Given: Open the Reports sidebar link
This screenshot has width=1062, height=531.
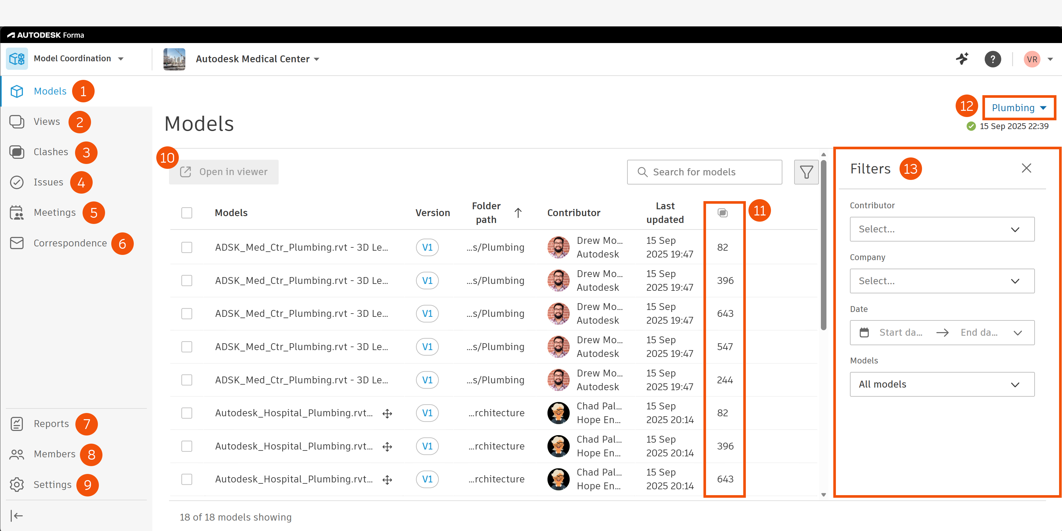Looking at the screenshot, I should (x=51, y=423).
